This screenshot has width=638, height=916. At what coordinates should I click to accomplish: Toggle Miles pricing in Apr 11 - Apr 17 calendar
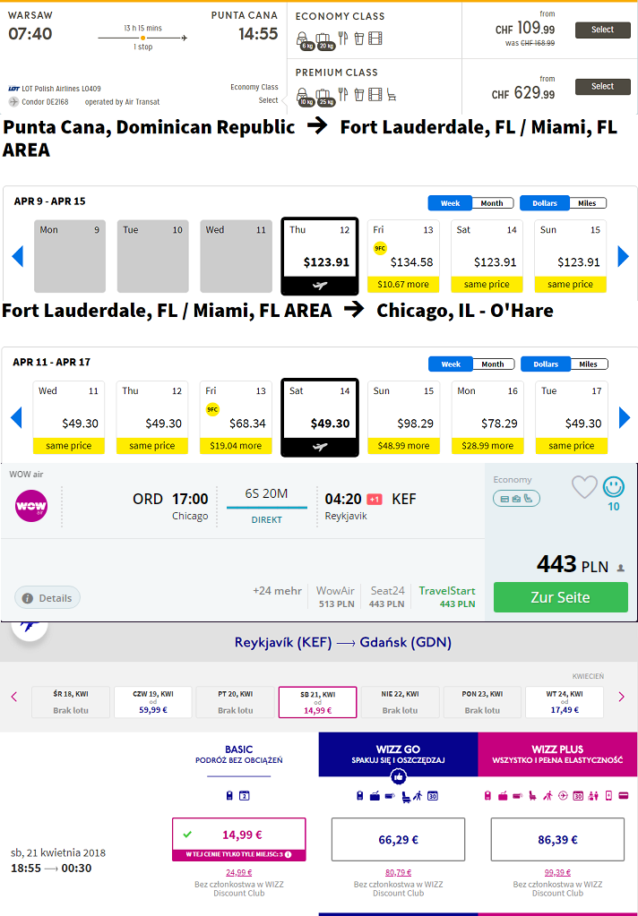point(589,364)
